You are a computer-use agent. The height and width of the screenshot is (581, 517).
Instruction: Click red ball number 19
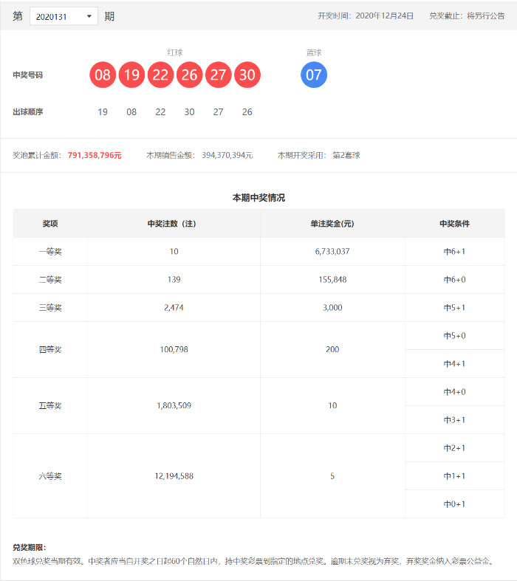131,75
